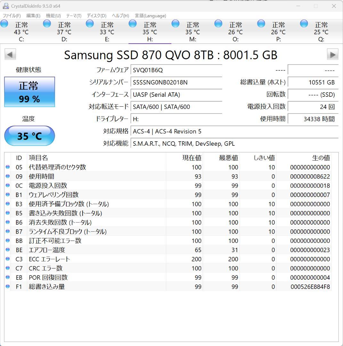Click the blue dot beside attribute BE エアフロー温度
343x346 pixels.
click(7, 250)
